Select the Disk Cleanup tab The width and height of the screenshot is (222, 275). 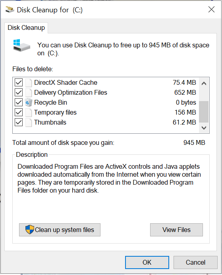(26, 28)
